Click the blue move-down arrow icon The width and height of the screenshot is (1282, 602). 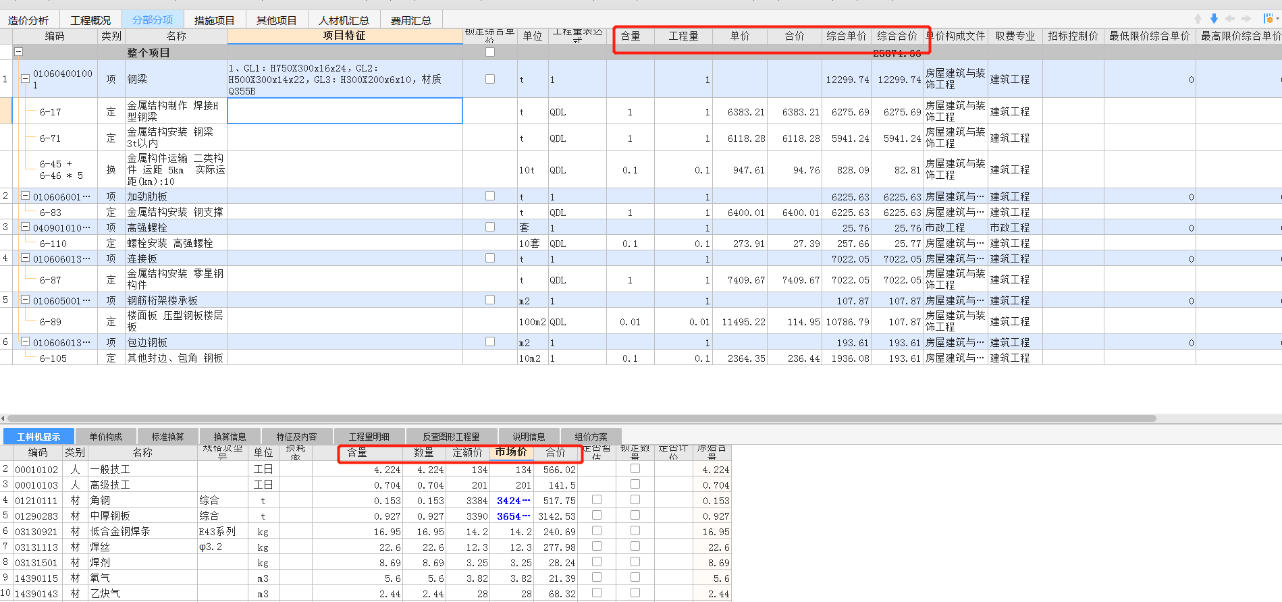[1214, 19]
